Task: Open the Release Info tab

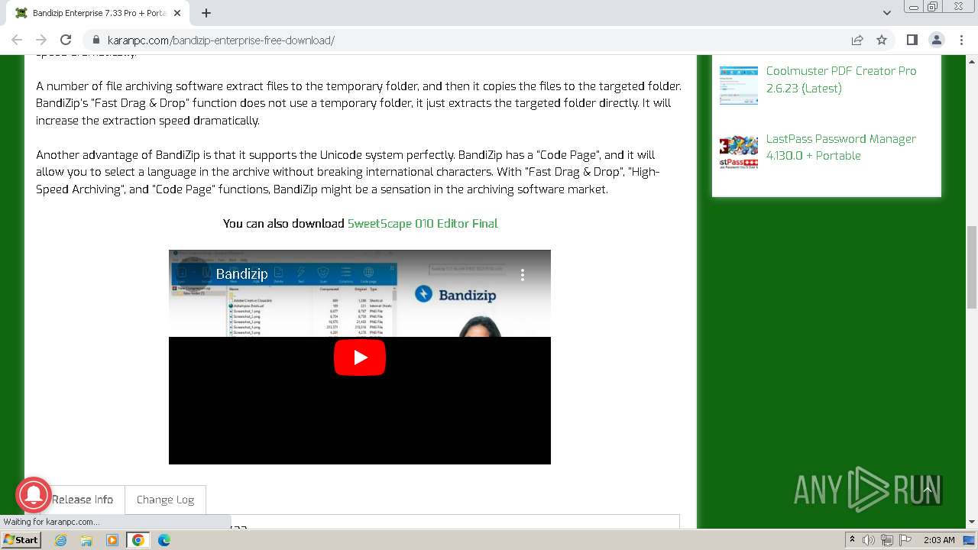Action: coord(83,500)
